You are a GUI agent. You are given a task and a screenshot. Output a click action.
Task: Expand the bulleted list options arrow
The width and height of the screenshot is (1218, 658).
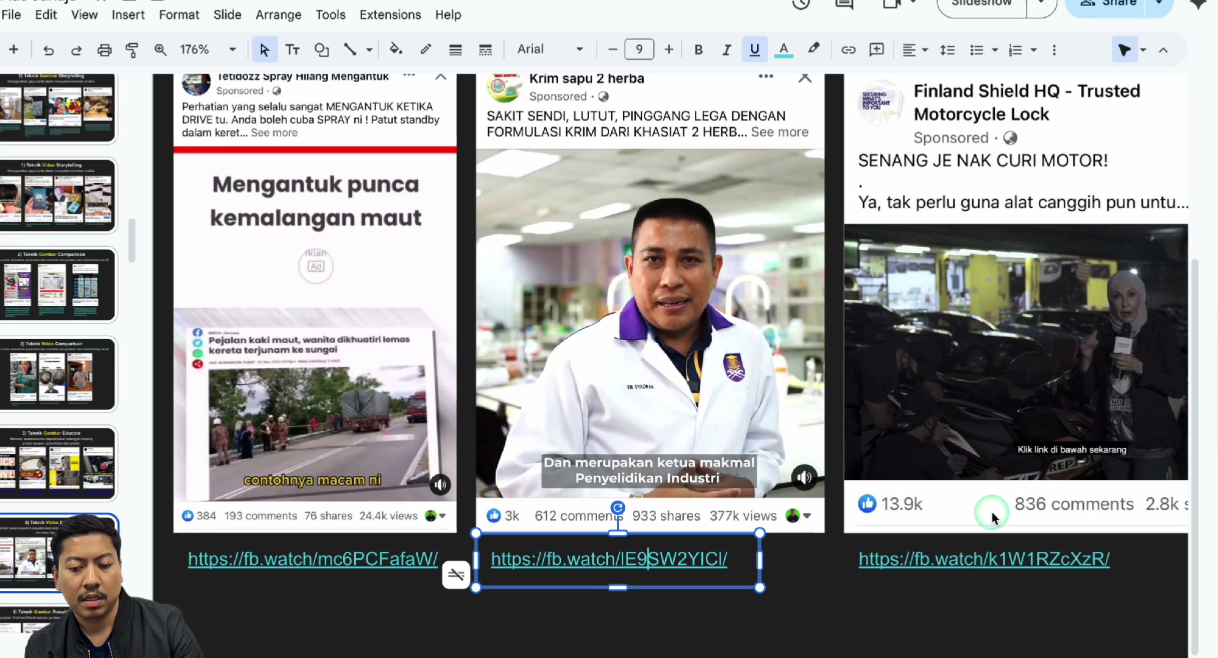point(994,50)
